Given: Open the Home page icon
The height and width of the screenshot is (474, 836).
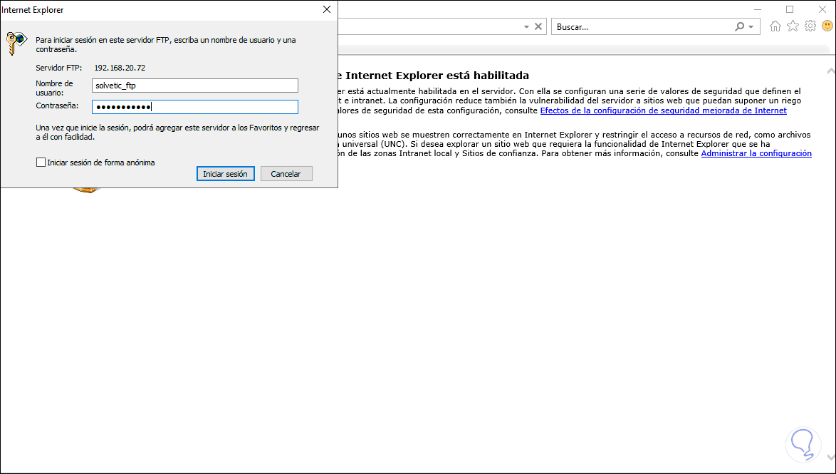Looking at the screenshot, I should (775, 26).
